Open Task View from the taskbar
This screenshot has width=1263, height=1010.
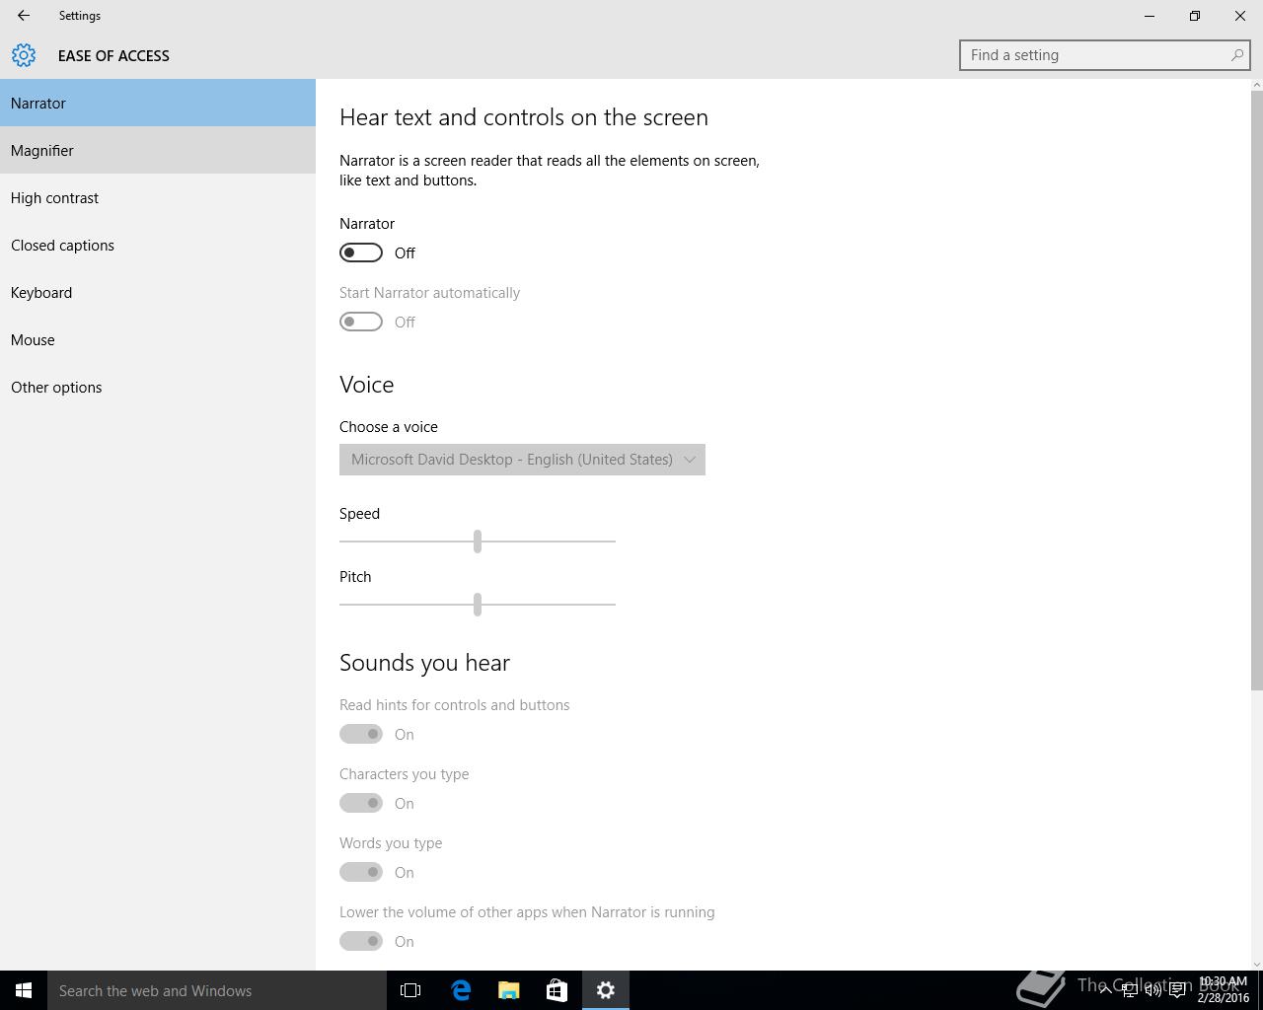[x=410, y=990]
